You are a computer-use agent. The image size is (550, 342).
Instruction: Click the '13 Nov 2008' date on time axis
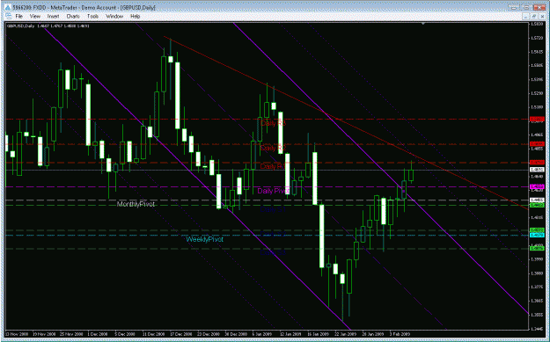17,333
